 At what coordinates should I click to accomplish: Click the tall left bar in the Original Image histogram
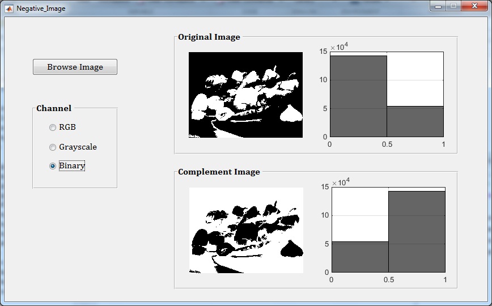[358, 96]
